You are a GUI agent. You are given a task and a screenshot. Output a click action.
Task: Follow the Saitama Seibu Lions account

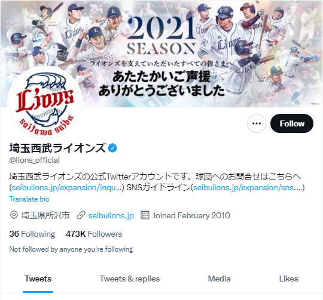click(x=292, y=123)
